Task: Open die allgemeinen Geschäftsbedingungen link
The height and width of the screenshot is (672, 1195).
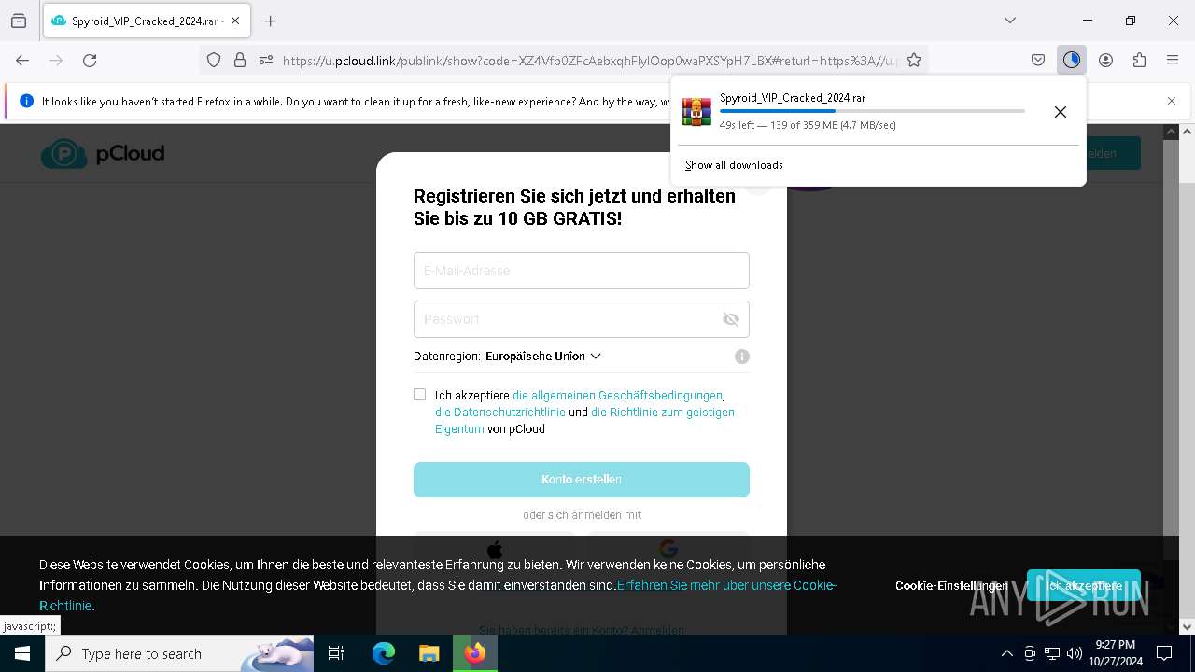Action: pyautogui.click(x=617, y=396)
